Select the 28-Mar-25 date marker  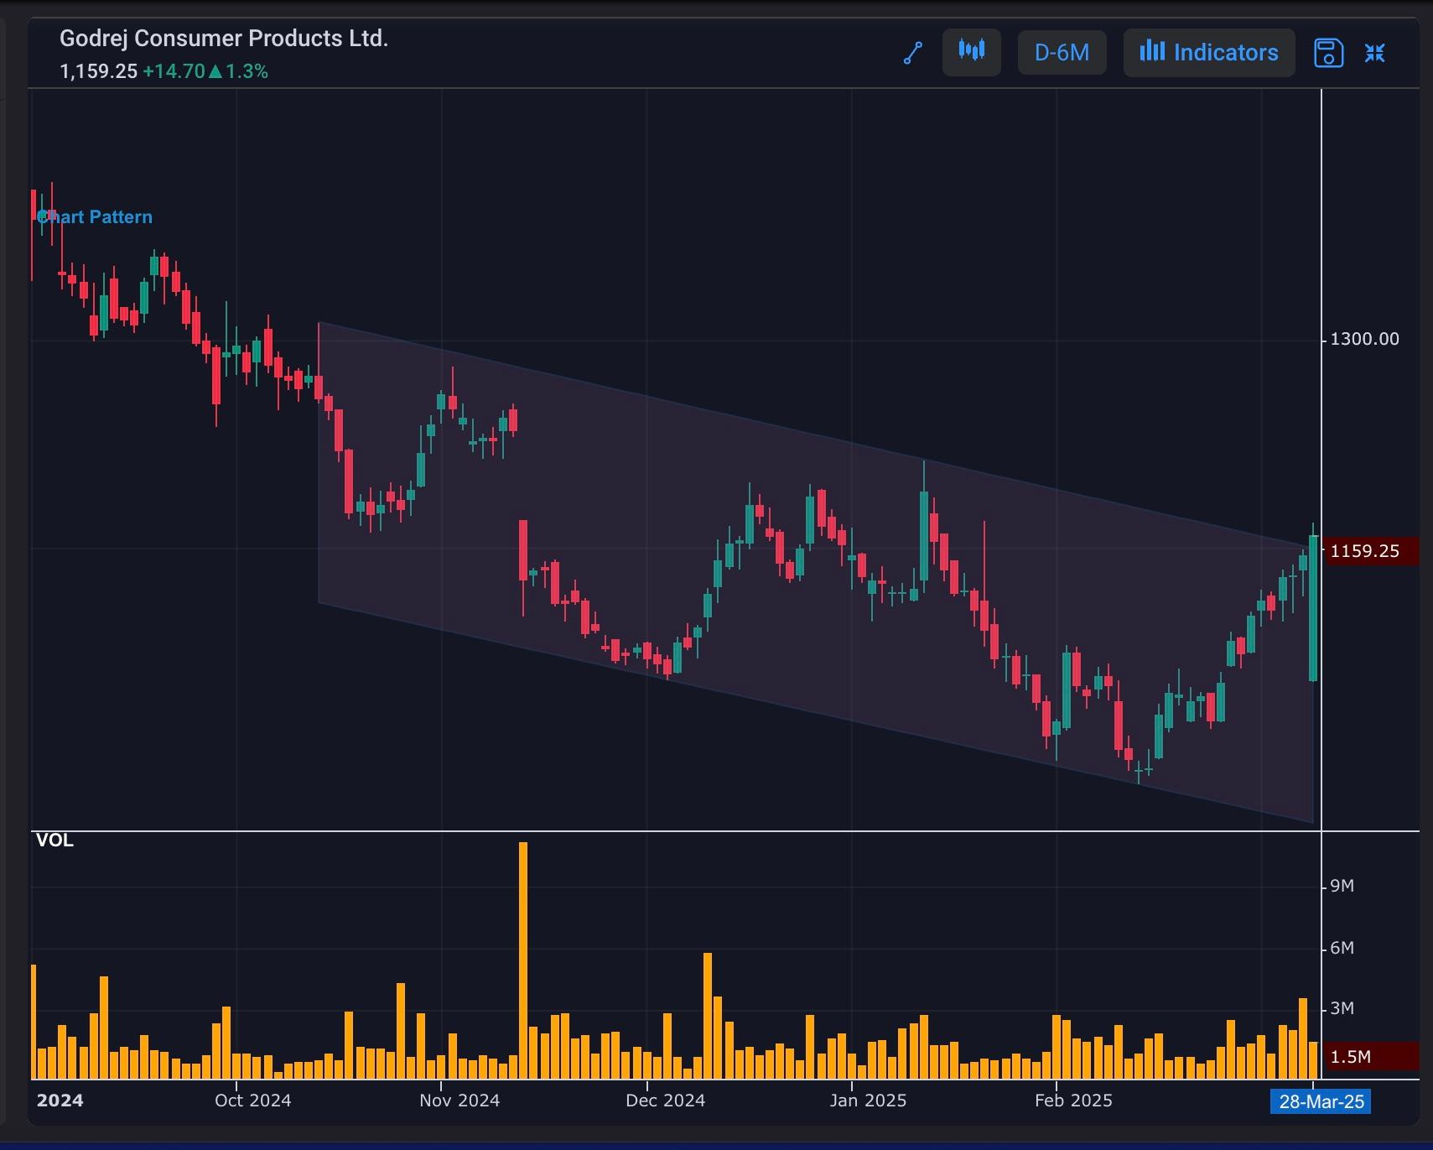[1321, 1101]
